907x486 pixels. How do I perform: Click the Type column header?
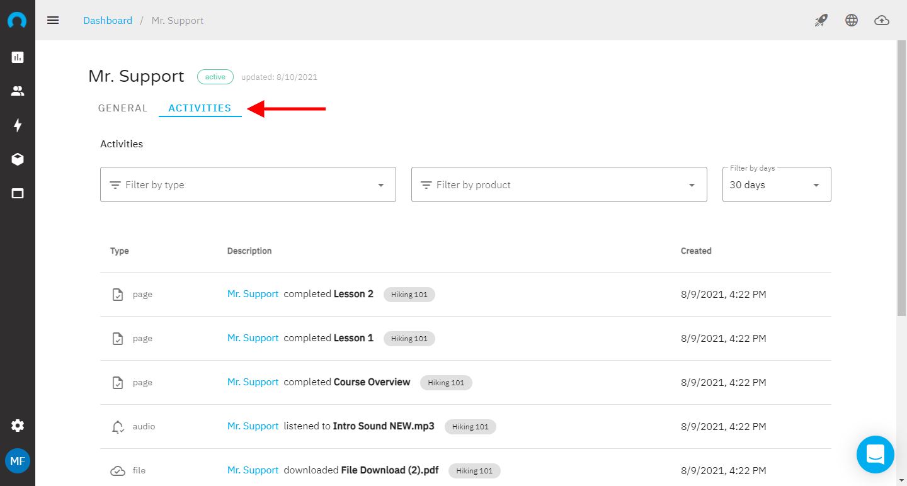120,251
